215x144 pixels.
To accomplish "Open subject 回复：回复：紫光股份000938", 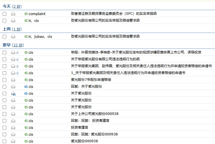I will tap(94, 134).
